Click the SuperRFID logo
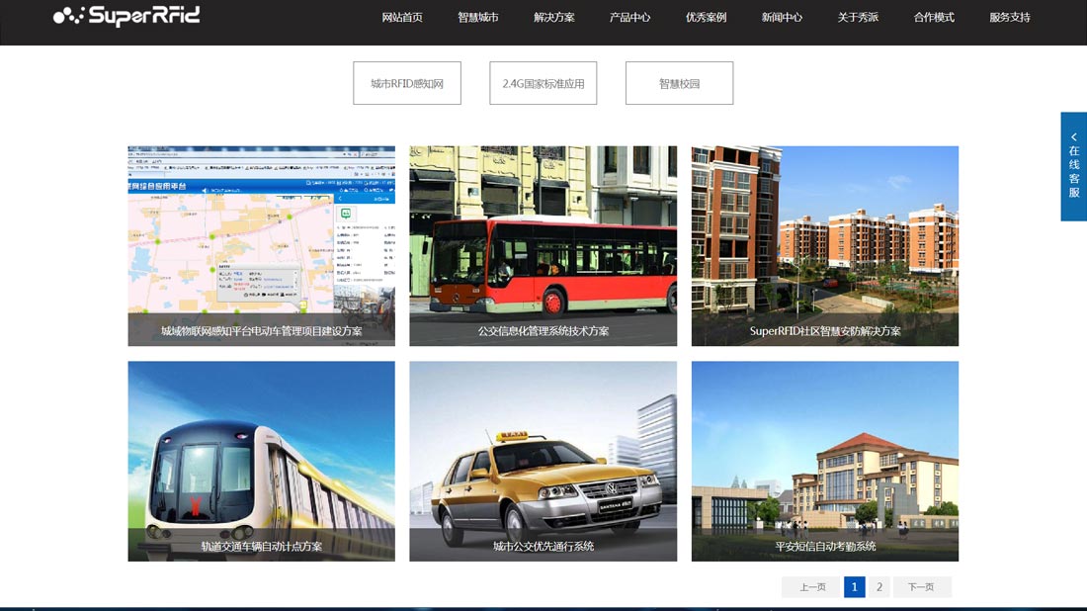Screen dimensions: 1087x611 [126, 16]
